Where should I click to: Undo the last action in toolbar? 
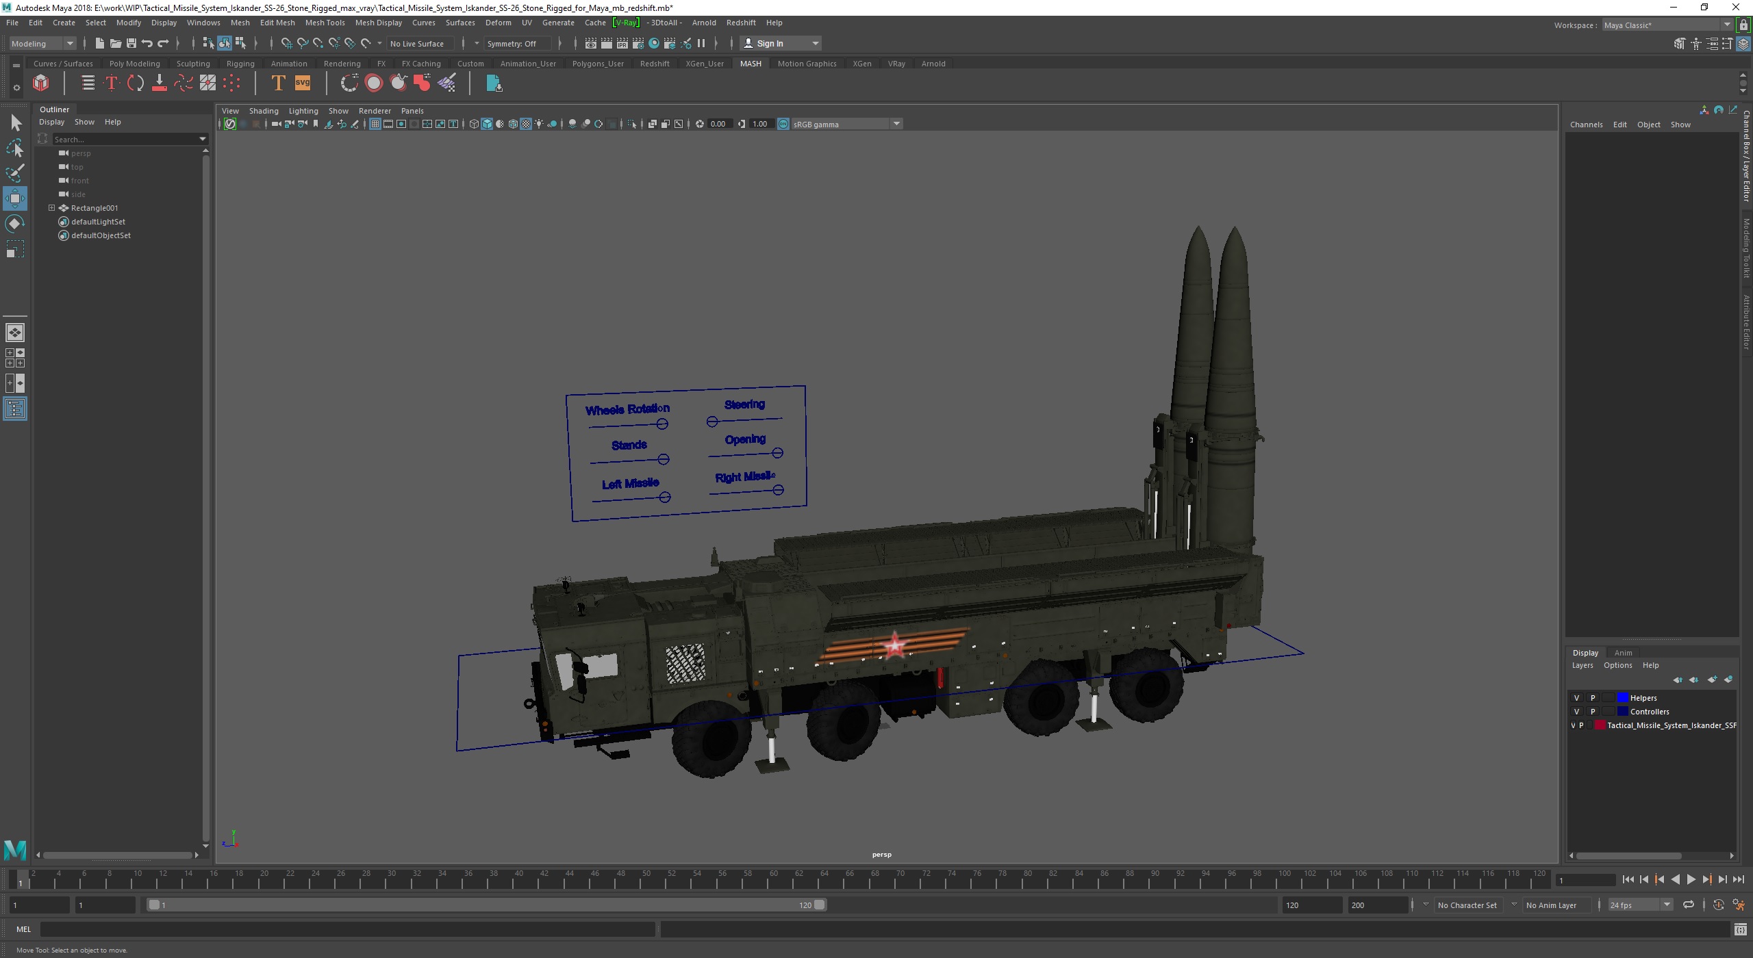[147, 43]
